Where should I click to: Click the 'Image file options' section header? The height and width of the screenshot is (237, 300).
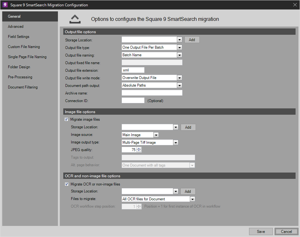point(179,112)
